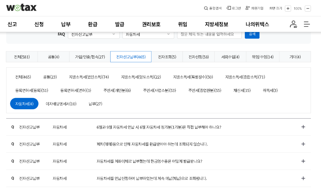Open the 나의위택스 main menu
The image size is (321, 188).
pos(257,24)
